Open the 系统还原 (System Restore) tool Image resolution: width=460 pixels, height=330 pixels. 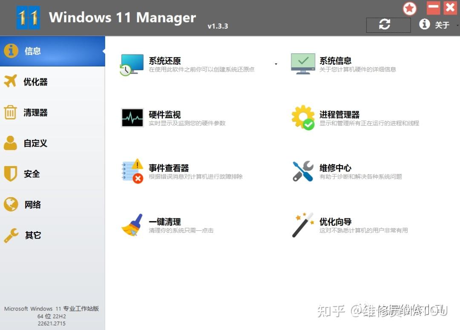165,61
